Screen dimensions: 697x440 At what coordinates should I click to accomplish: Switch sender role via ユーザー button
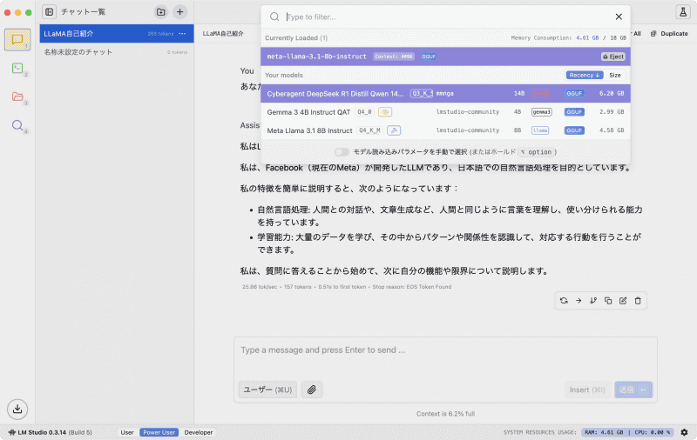coord(267,390)
